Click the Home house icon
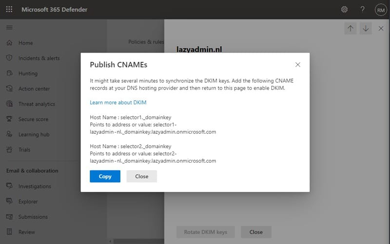The image size is (390, 244). pyautogui.click(x=9, y=43)
